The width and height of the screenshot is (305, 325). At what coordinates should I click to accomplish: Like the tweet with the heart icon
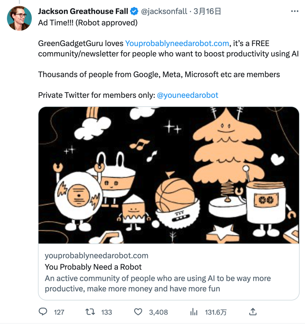(x=138, y=312)
